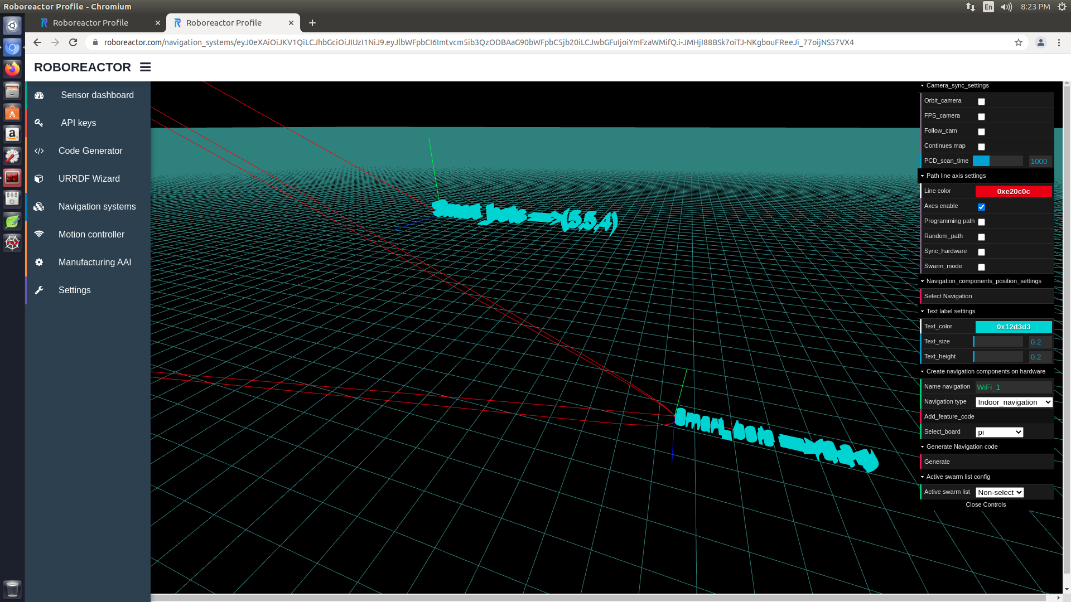1071x602 pixels.
Task: Collapse Create navigation components on hardware folder
Action: [986, 371]
